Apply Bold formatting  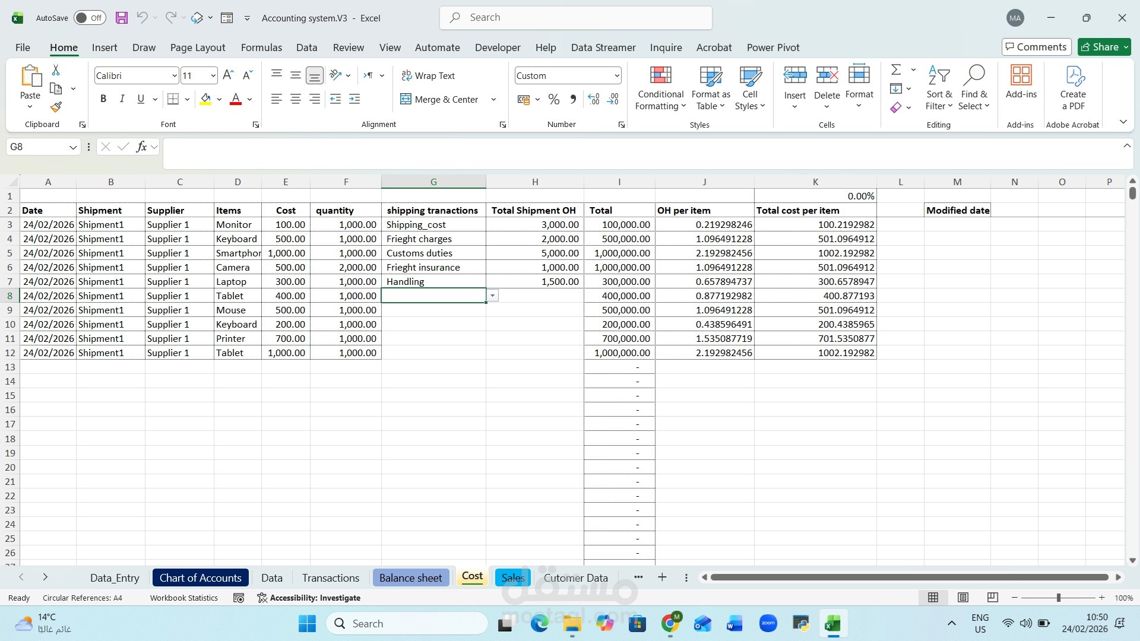(103, 99)
